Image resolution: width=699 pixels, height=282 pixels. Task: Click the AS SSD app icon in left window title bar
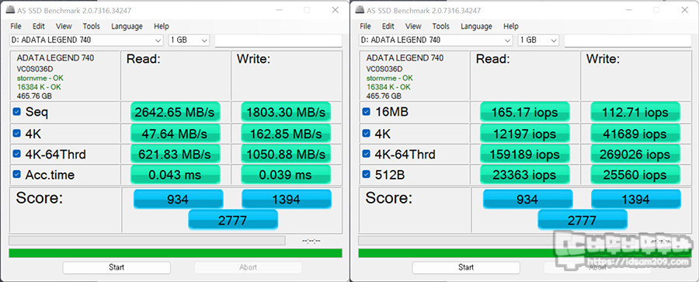pyautogui.click(x=10, y=10)
